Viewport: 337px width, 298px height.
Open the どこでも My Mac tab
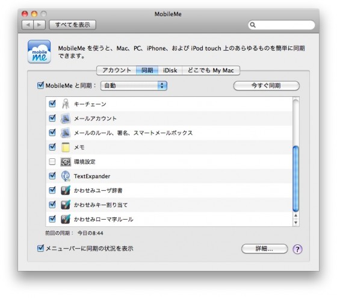[211, 70]
